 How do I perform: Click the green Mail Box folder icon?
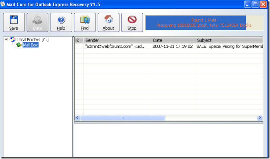(x=19, y=45)
